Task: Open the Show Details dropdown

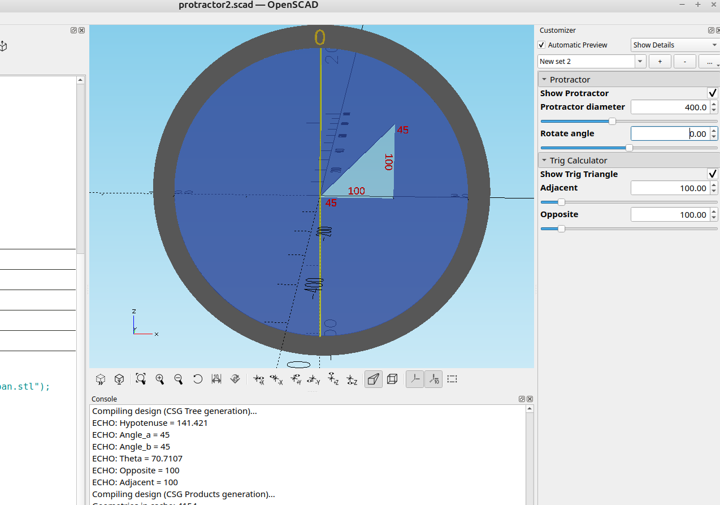Action: pyautogui.click(x=675, y=45)
